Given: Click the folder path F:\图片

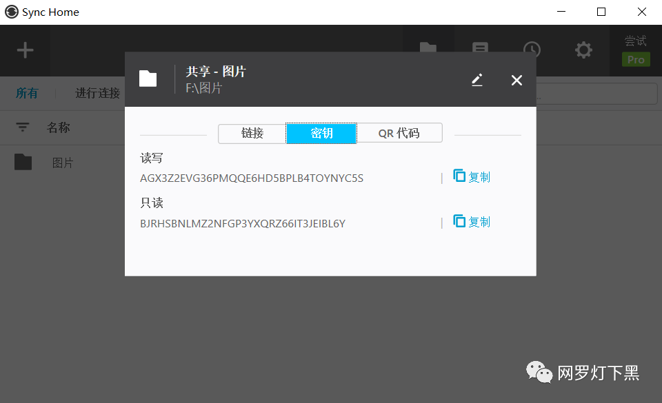Looking at the screenshot, I should click(204, 88).
